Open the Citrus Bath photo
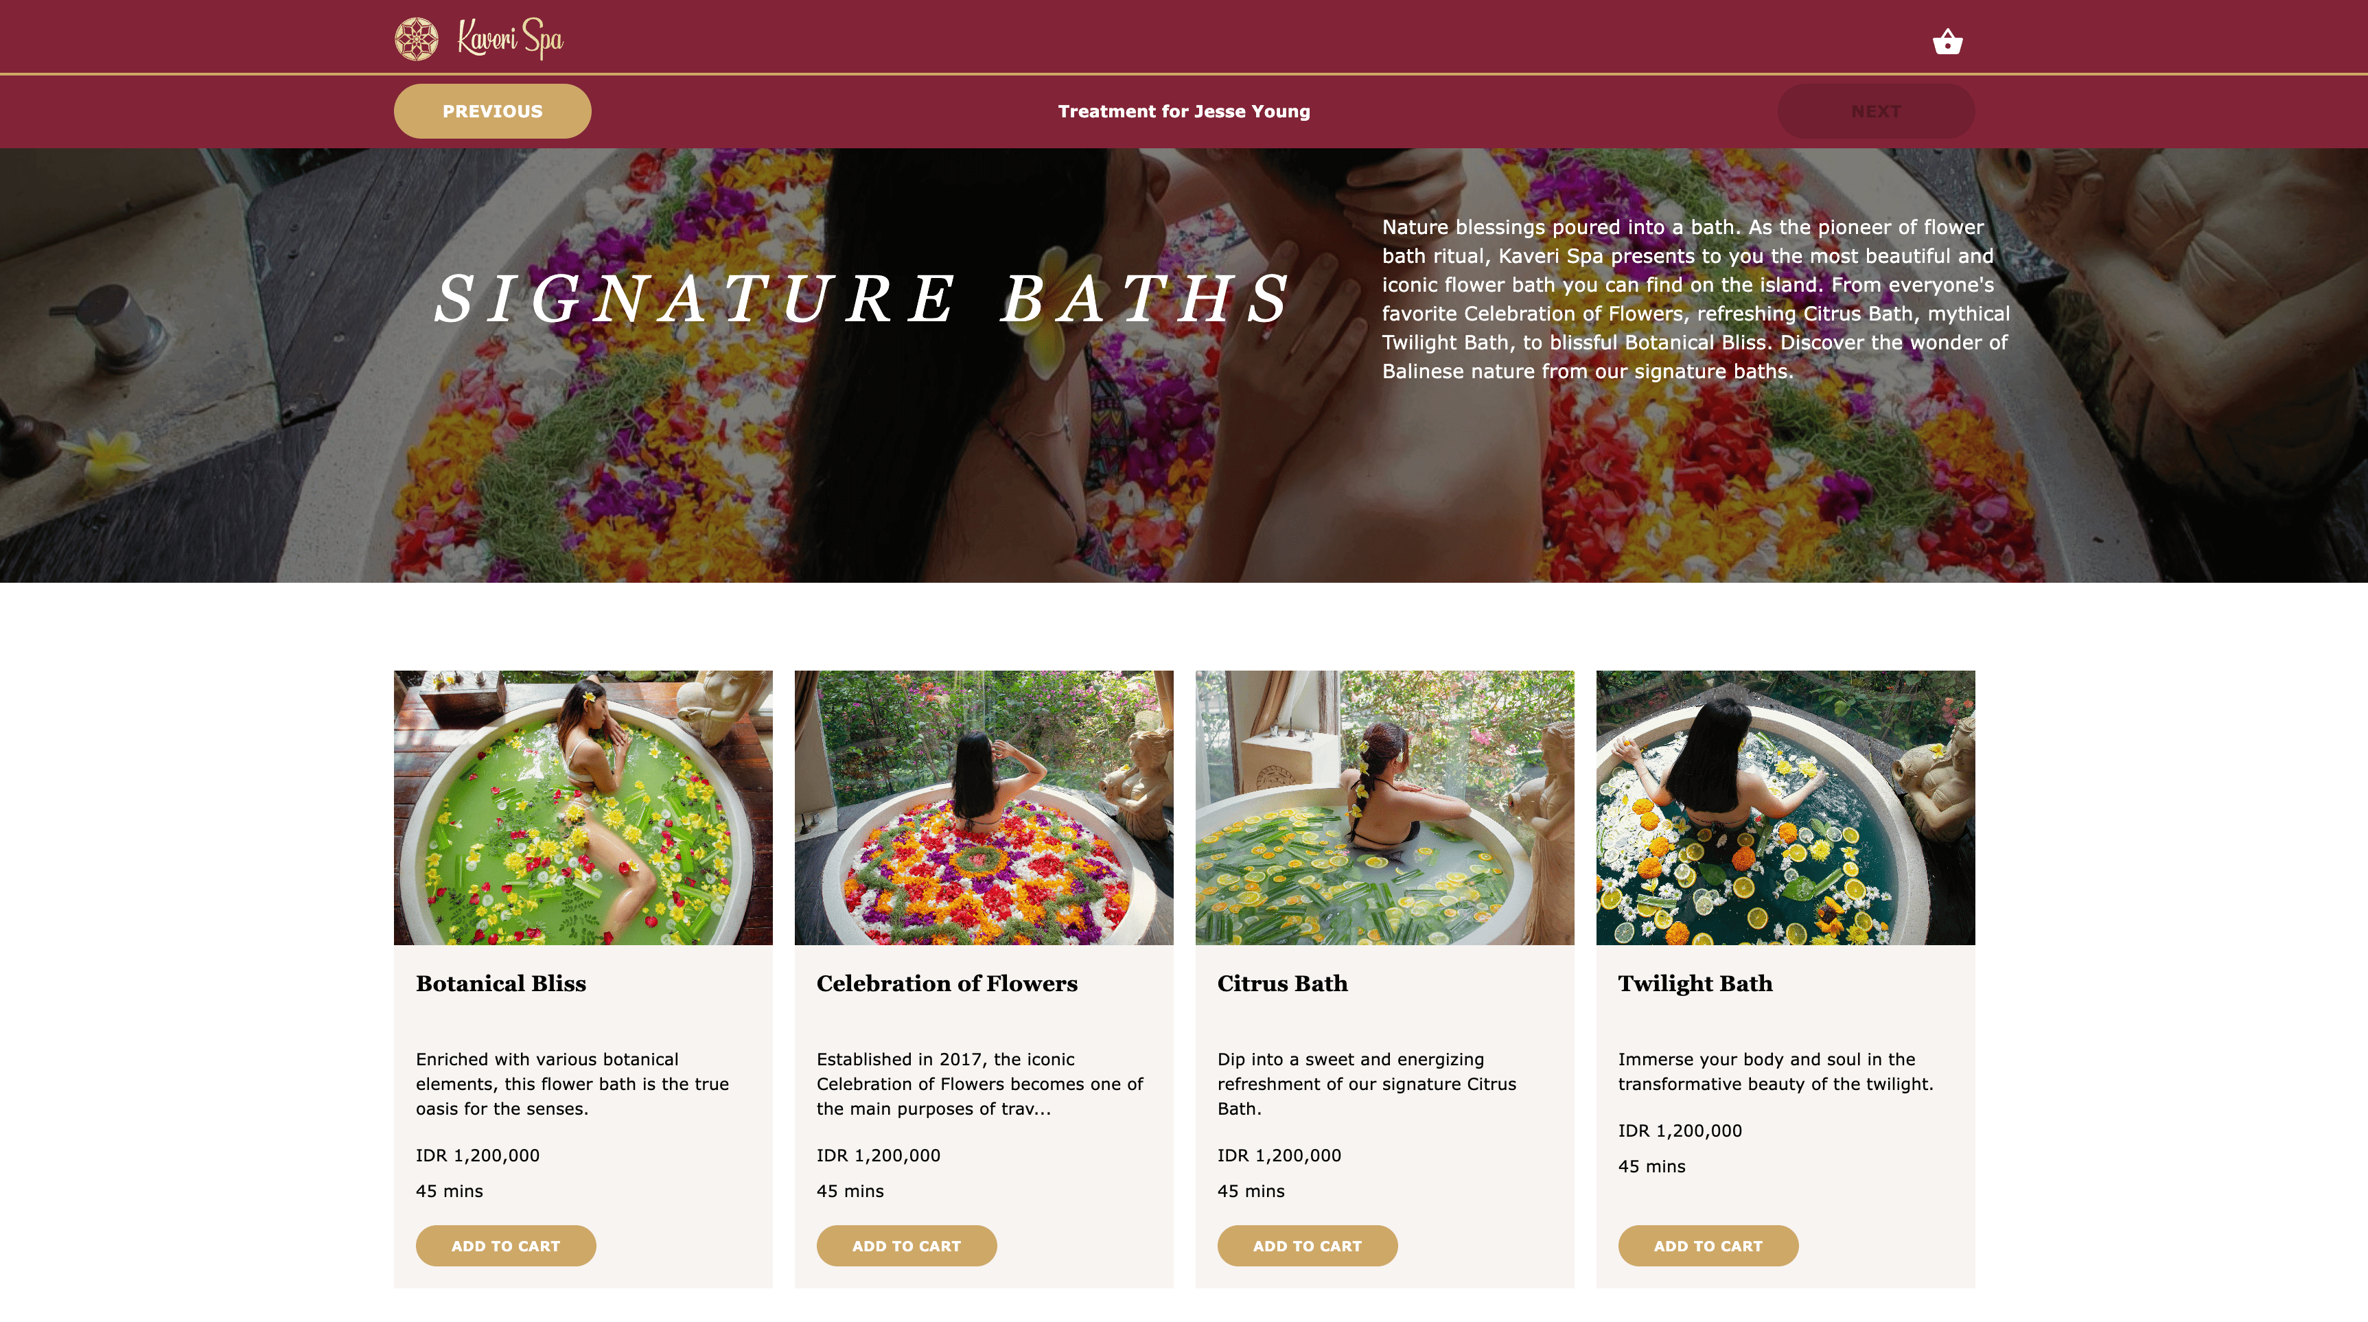The width and height of the screenshot is (2368, 1322). (1384, 807)
